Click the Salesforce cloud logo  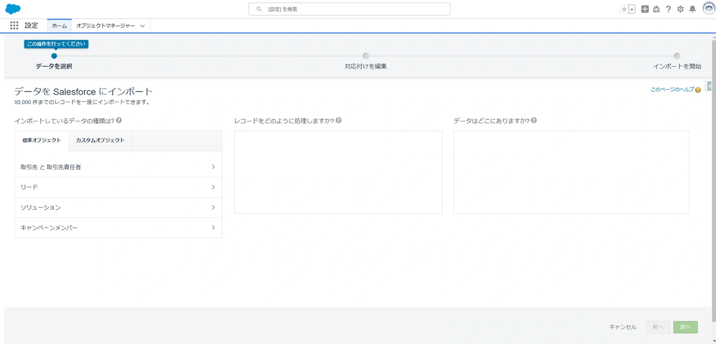[13, 8]
